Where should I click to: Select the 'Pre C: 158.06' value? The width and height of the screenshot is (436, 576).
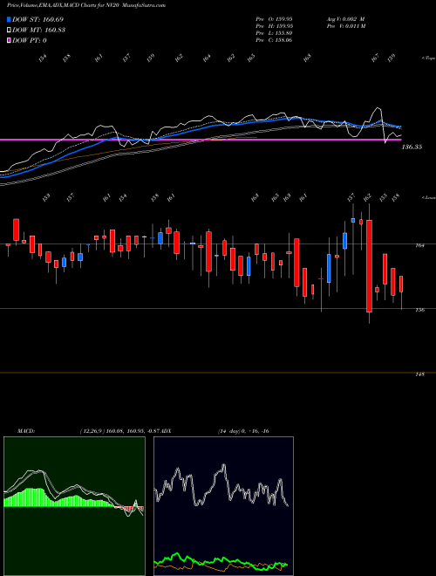pos(274,40)
